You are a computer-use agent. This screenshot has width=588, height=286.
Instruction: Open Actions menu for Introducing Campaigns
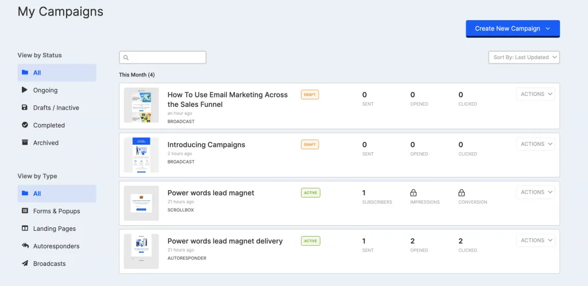(x=536, y=144)
